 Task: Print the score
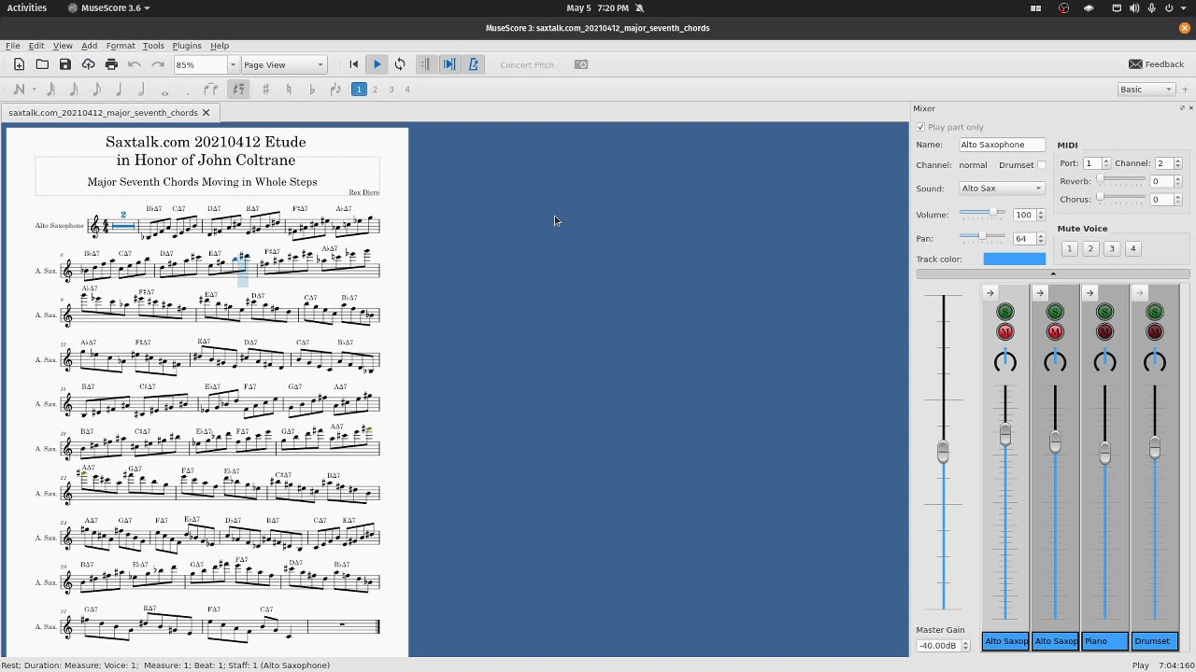coord(111,64)
